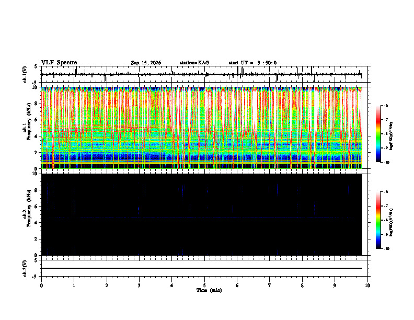
Task: Click the ch.1 color scale bar
Action: pos(378,134)
